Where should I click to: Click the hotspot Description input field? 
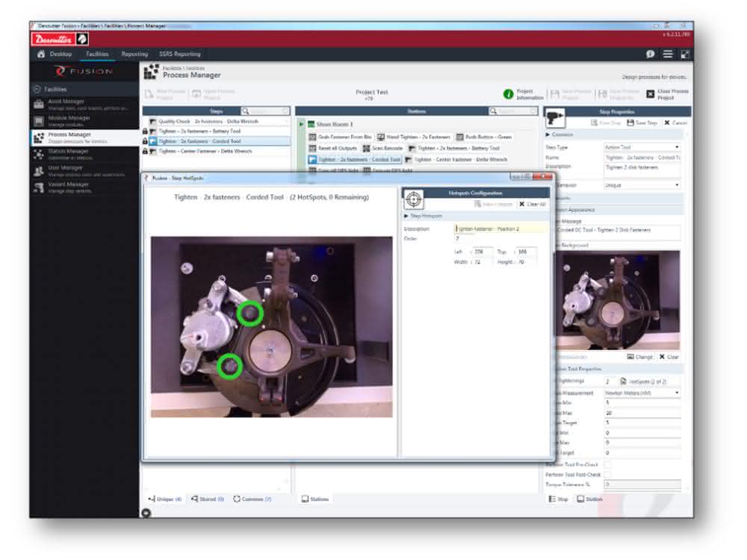pyautogui.click(x=501, y=229)
